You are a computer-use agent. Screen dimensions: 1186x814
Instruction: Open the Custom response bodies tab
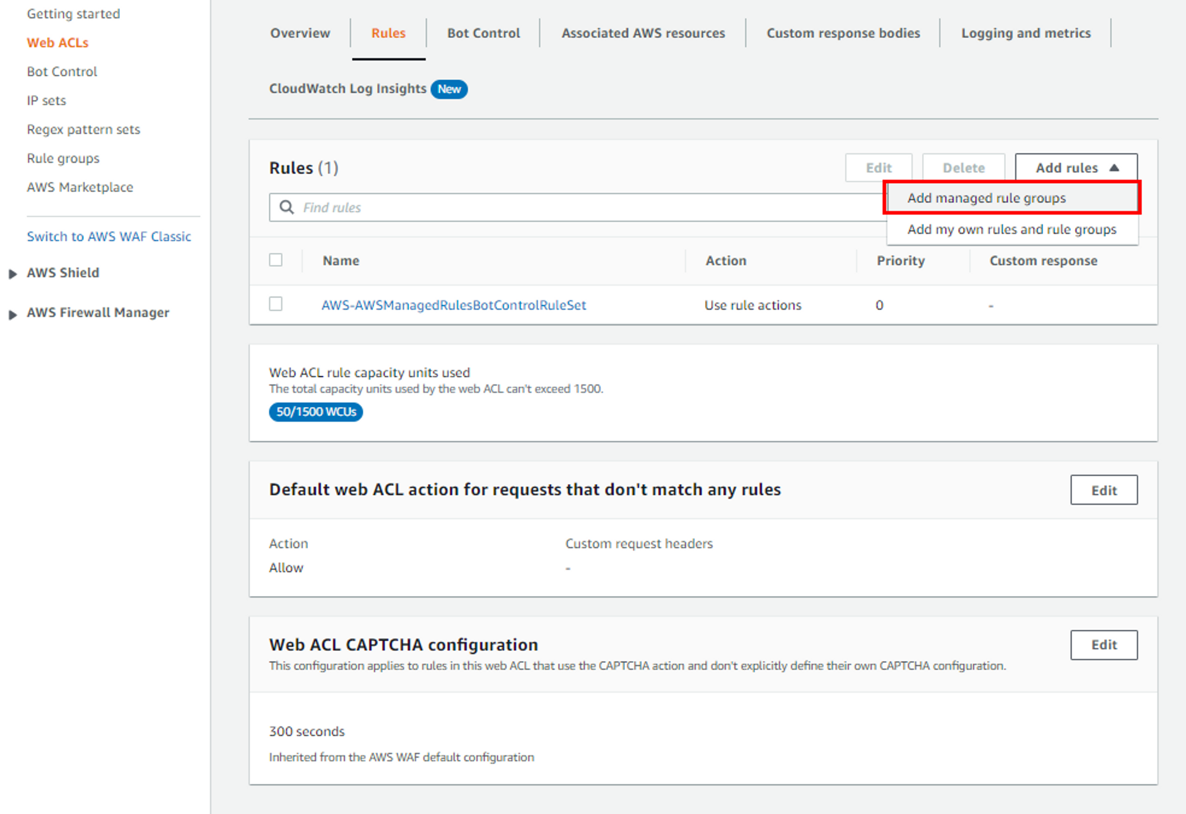(x=843, y=33)
